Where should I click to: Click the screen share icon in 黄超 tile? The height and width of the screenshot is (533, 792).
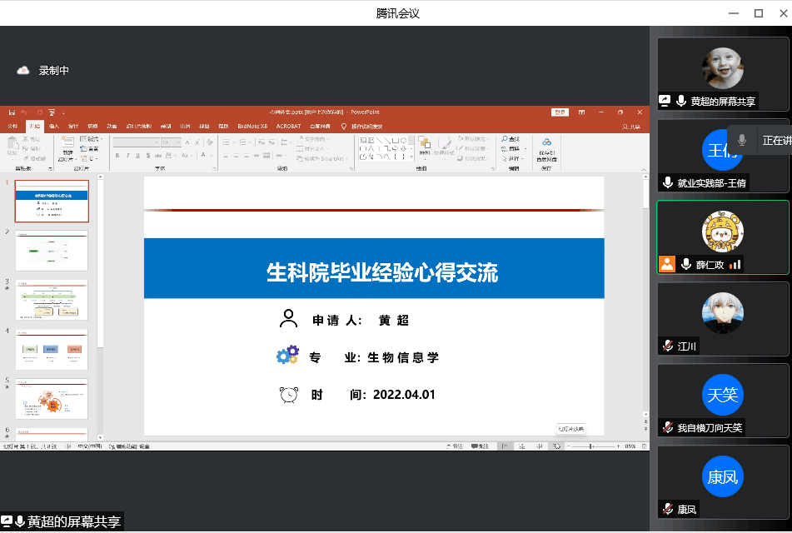coord(665,101)
